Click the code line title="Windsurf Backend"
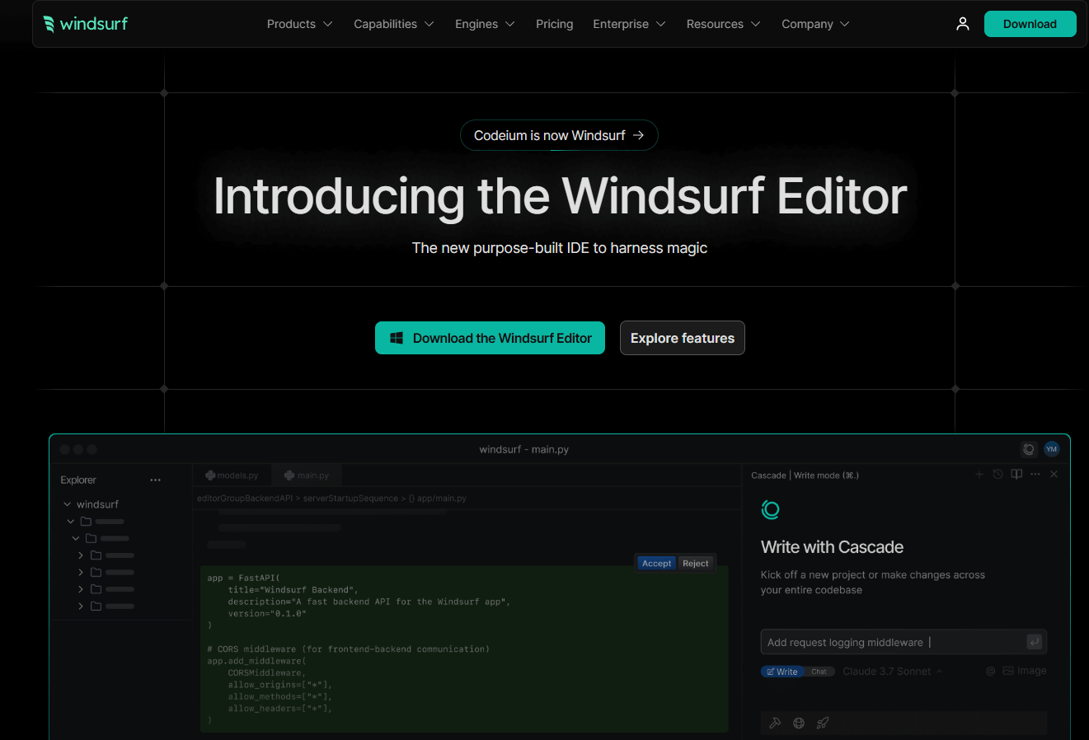The width and height of the screenshot is (1089, 740). pos(293,590)
